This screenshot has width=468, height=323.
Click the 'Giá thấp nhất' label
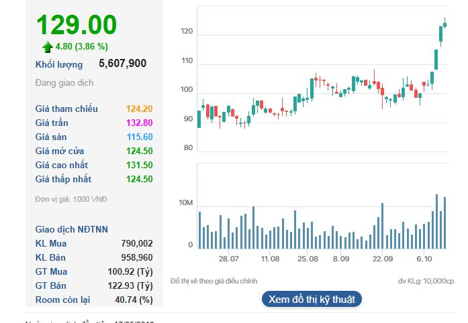coord(63,179)
